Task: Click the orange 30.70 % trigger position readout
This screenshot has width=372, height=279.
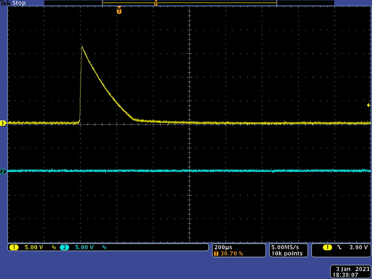Action: [230, 253]
